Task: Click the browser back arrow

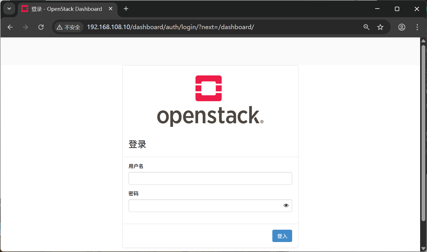Action: 10,27
